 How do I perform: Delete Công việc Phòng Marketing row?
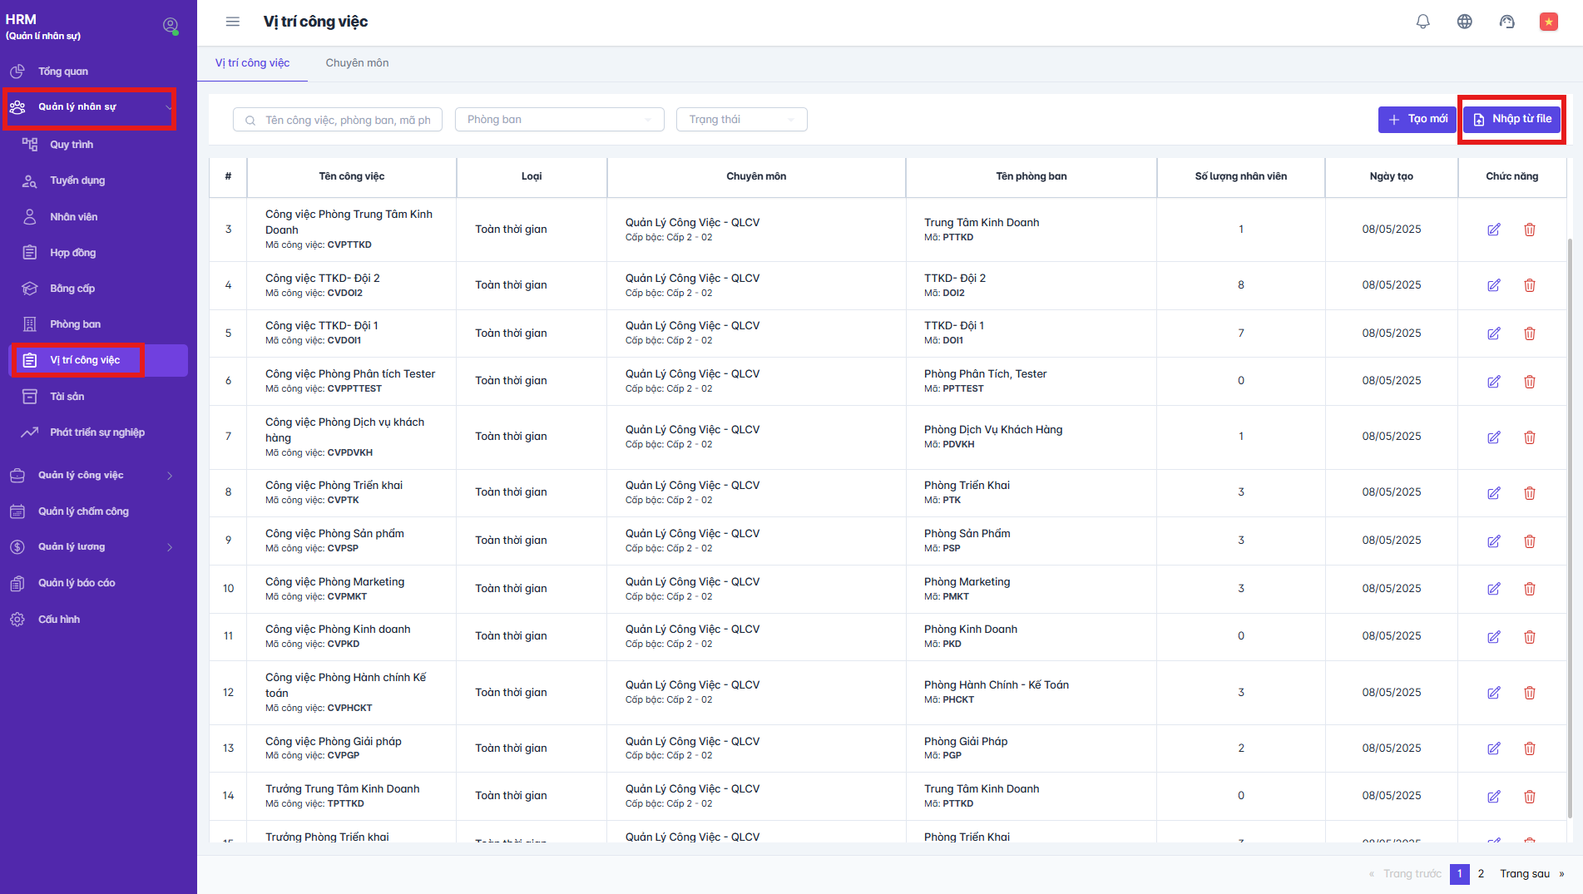[1529, 589]
